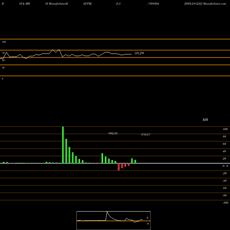The image size is (230, 230).
Task: Click the MR axis label -40
Action: 224,181
